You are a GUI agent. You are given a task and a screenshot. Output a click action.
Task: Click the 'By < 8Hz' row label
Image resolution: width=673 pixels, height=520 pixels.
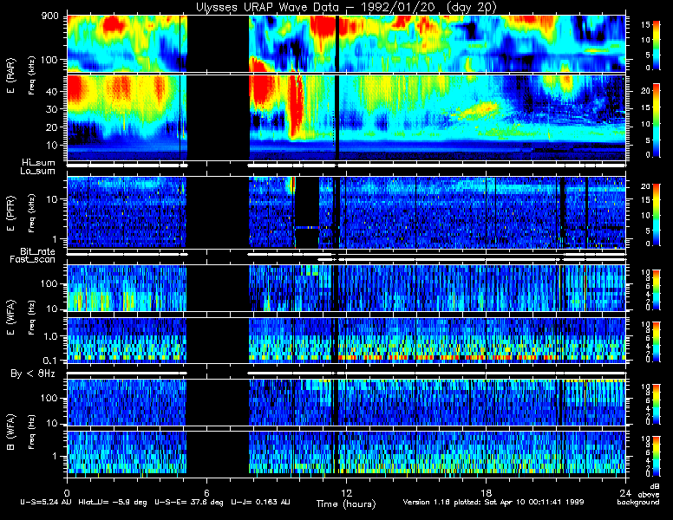point(33,374)
